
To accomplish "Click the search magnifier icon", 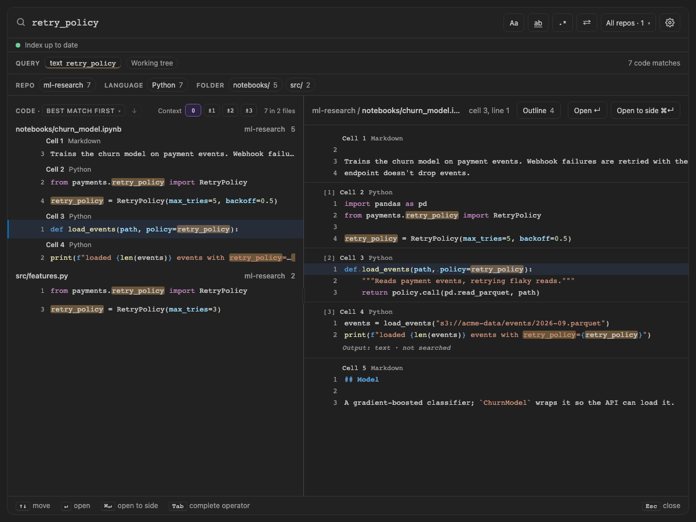I will (21, 23).
